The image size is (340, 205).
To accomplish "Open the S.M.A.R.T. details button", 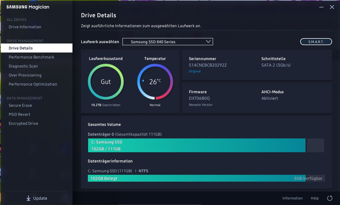I will (316, 42).
